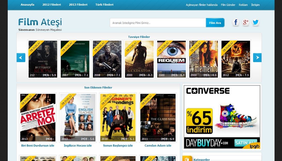Open 2012 Filmleri menu
The image size is (282, 161).
click(x=52, y=5)
